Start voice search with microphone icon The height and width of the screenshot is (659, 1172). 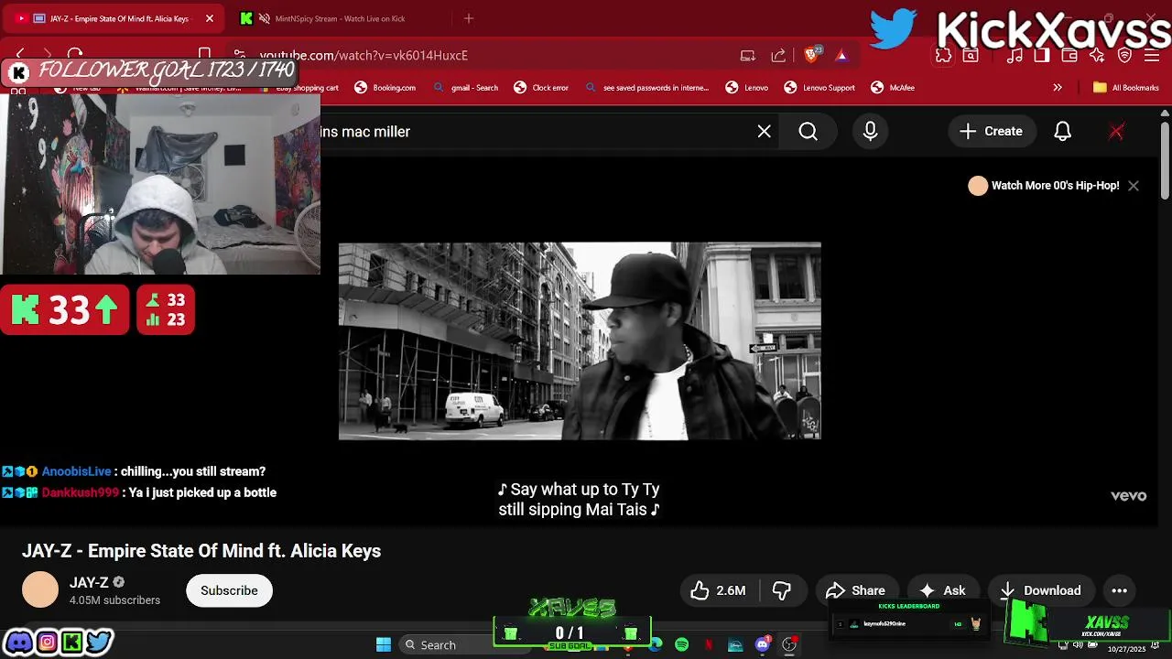pos(870,132)
